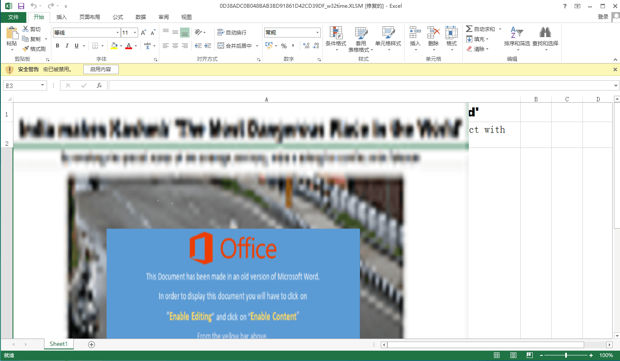Toggle bottom align button
This screenshot has height=361, width=620.
click(x=185, y=32)
